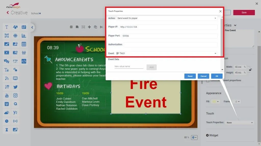The image size is (261, 146).
Task: Click the OK button in Touch Properties dialog
Action: [x=217, y=76]
